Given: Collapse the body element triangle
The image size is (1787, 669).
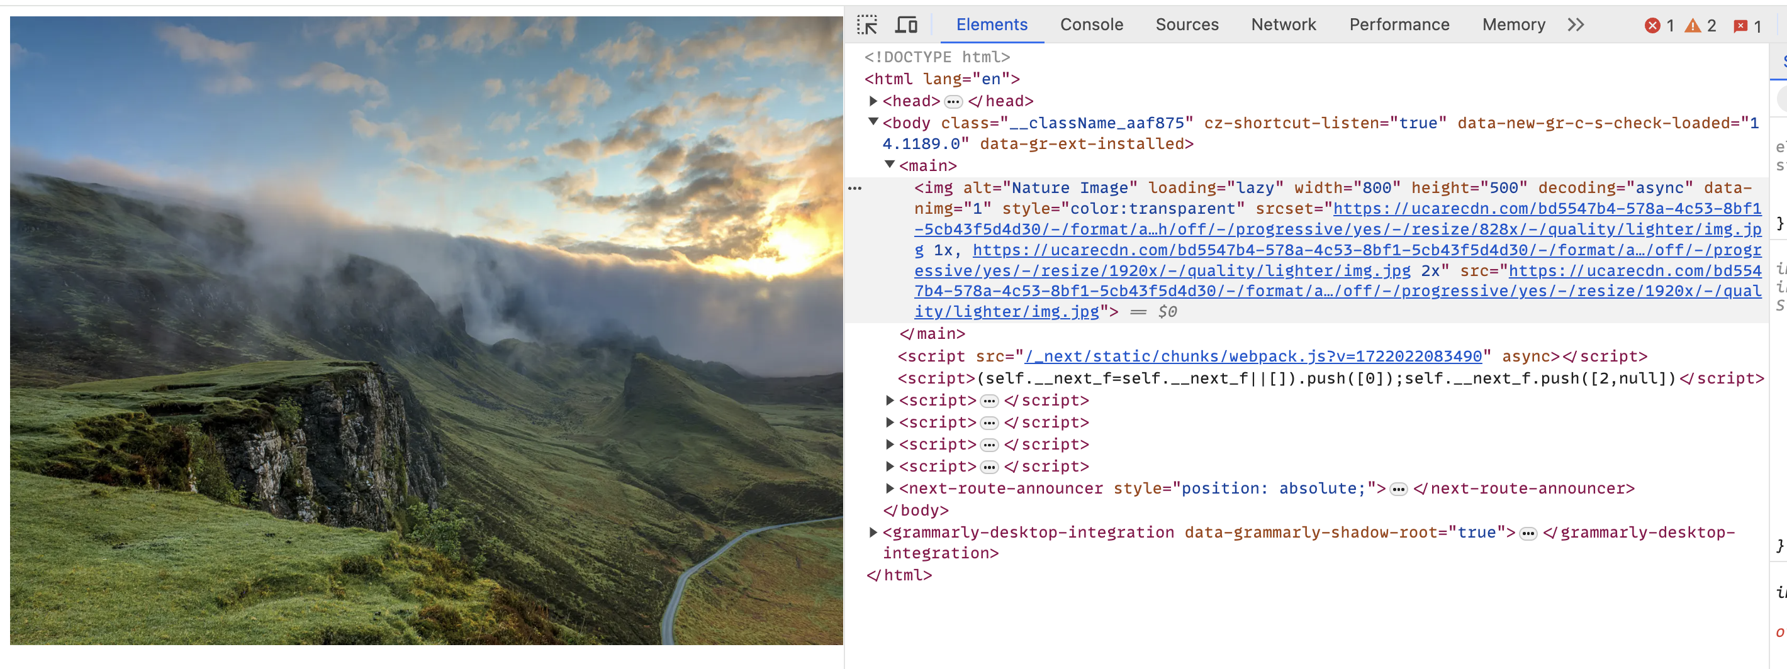Looking at the screenshot, I should (873, 122).
